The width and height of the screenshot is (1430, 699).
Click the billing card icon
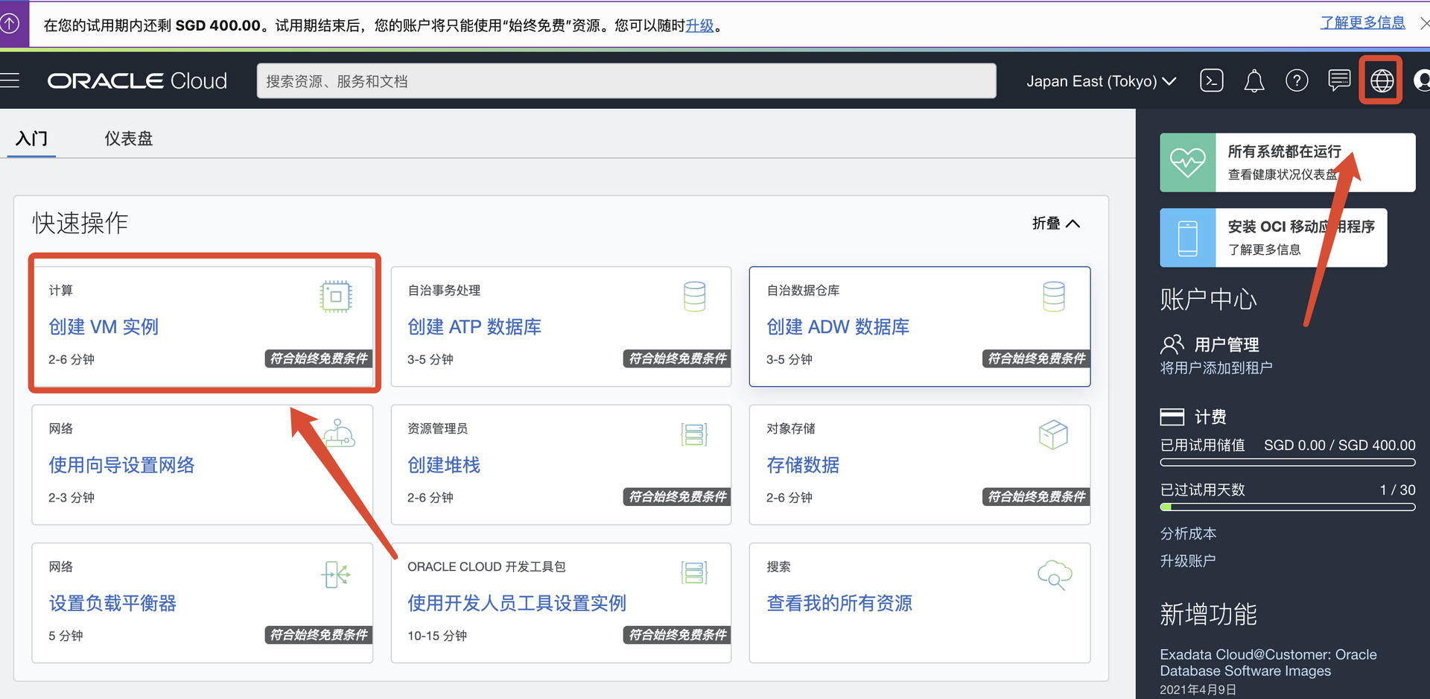(x=1172, y=417)
